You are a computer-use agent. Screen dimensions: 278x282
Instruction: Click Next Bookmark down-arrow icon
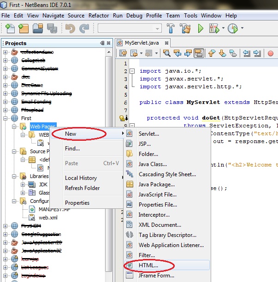[223, 53]
